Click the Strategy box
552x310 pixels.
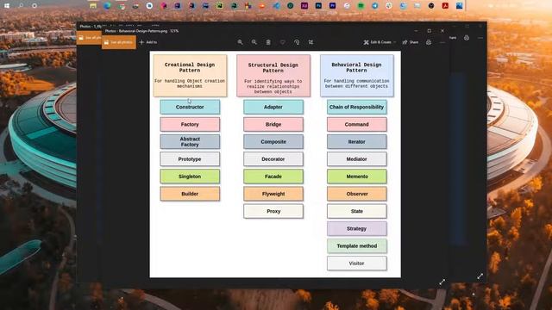click(356, 228)
